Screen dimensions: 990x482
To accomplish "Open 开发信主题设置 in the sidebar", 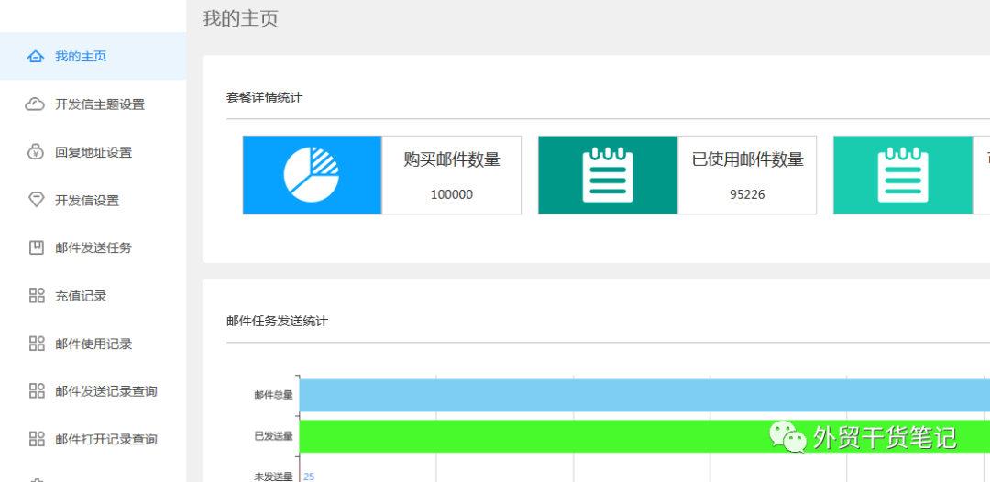I will [100, 104].
